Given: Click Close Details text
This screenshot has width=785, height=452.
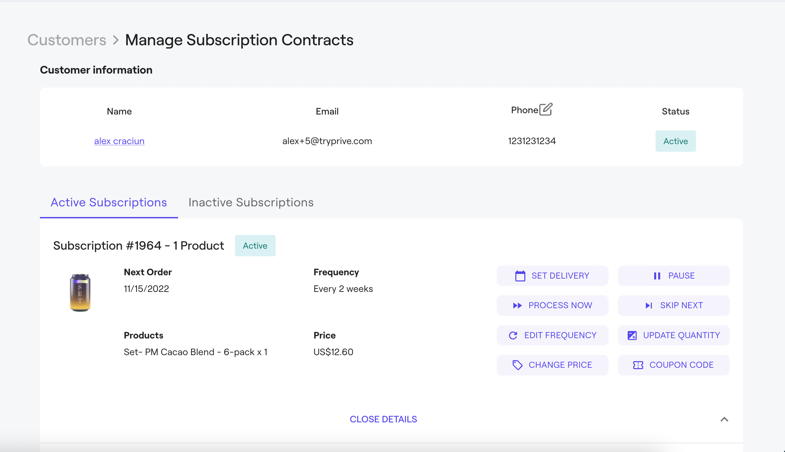Looking at the screenshot, I should pos(383,419).
